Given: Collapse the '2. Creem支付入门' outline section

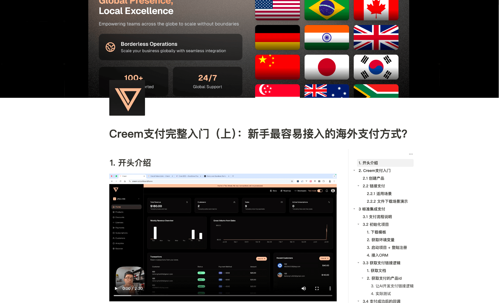Looking at the screenshot, I should 354,171.
